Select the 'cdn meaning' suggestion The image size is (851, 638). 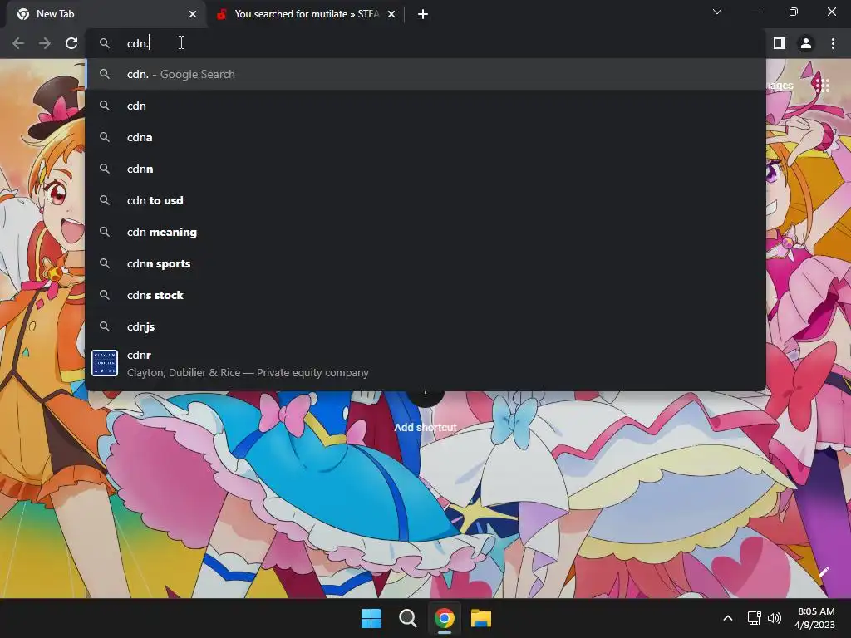pos(425,232)
